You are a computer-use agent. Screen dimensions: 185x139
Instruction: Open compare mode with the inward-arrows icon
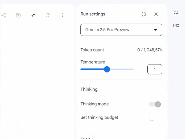coord(33,15)
